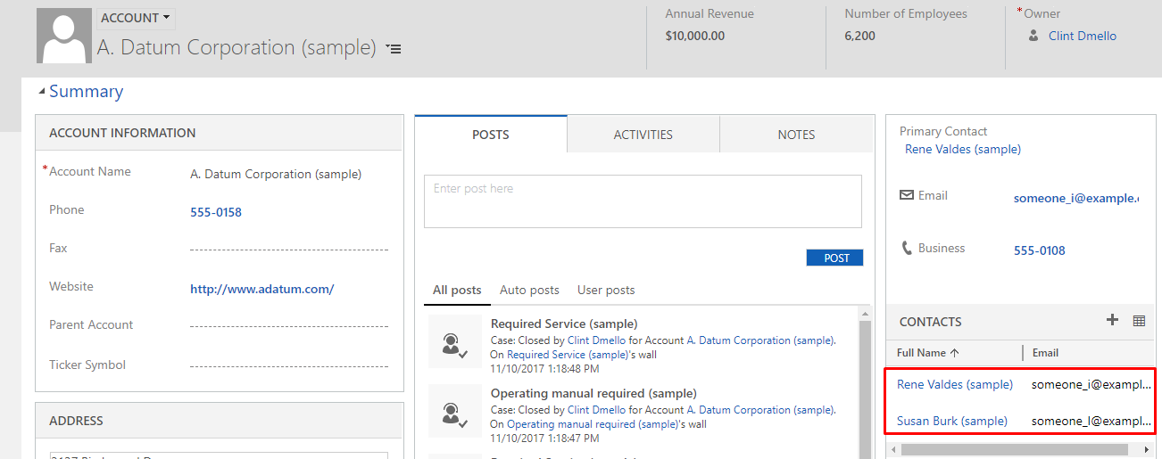Collapse the Summary section

[42, 91]
